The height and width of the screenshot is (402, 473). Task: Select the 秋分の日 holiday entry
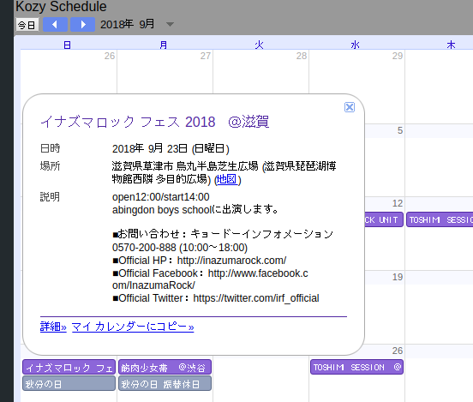point(69,384)
